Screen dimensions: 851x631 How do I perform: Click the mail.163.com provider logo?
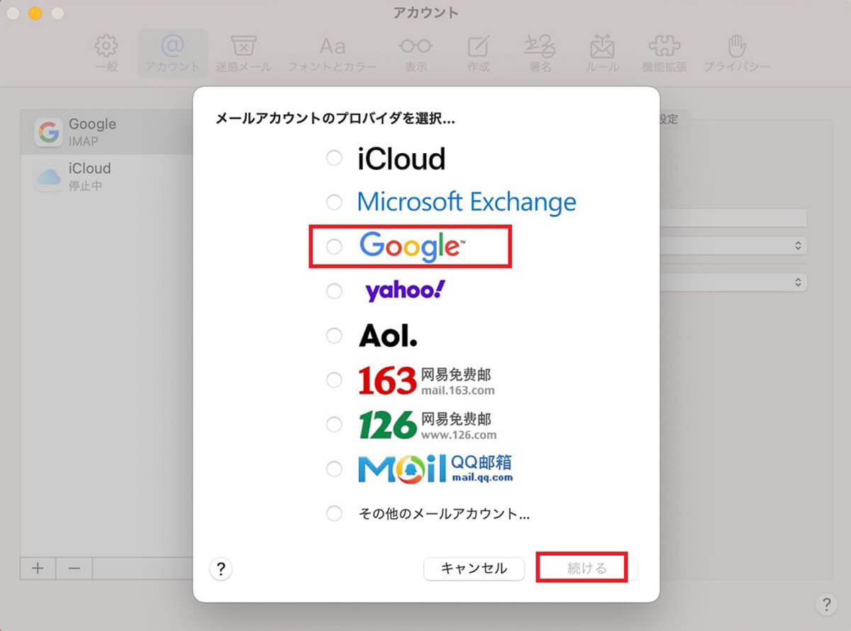426,381
